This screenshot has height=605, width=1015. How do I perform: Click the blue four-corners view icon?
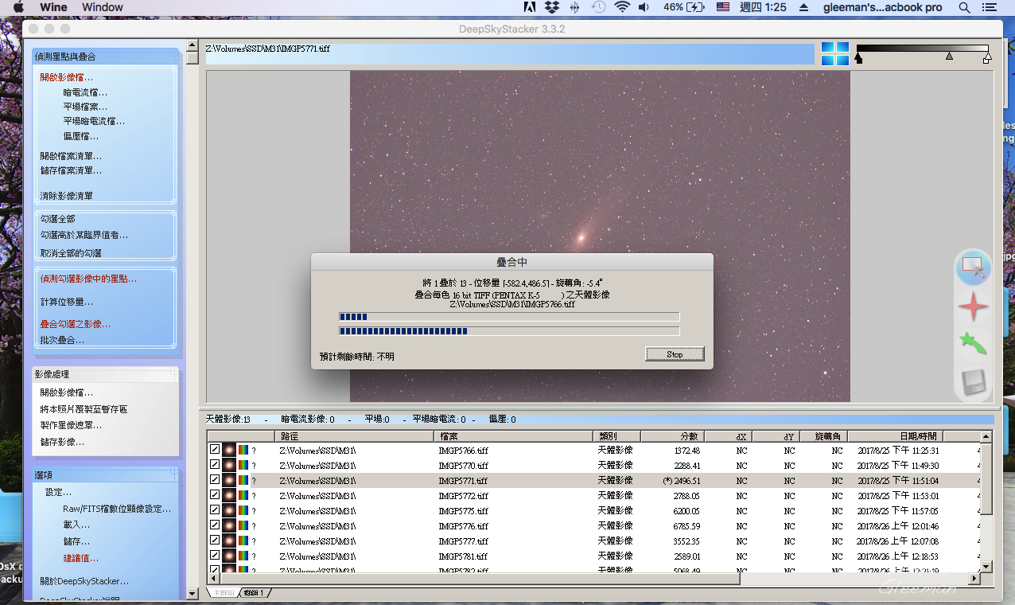[x=835, y=53]
